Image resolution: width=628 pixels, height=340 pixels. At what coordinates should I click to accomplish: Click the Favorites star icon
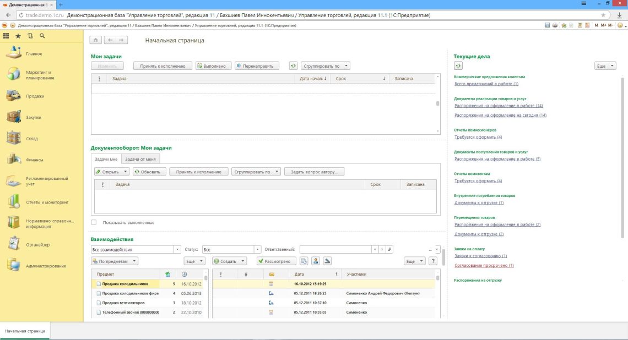point(18,36)
